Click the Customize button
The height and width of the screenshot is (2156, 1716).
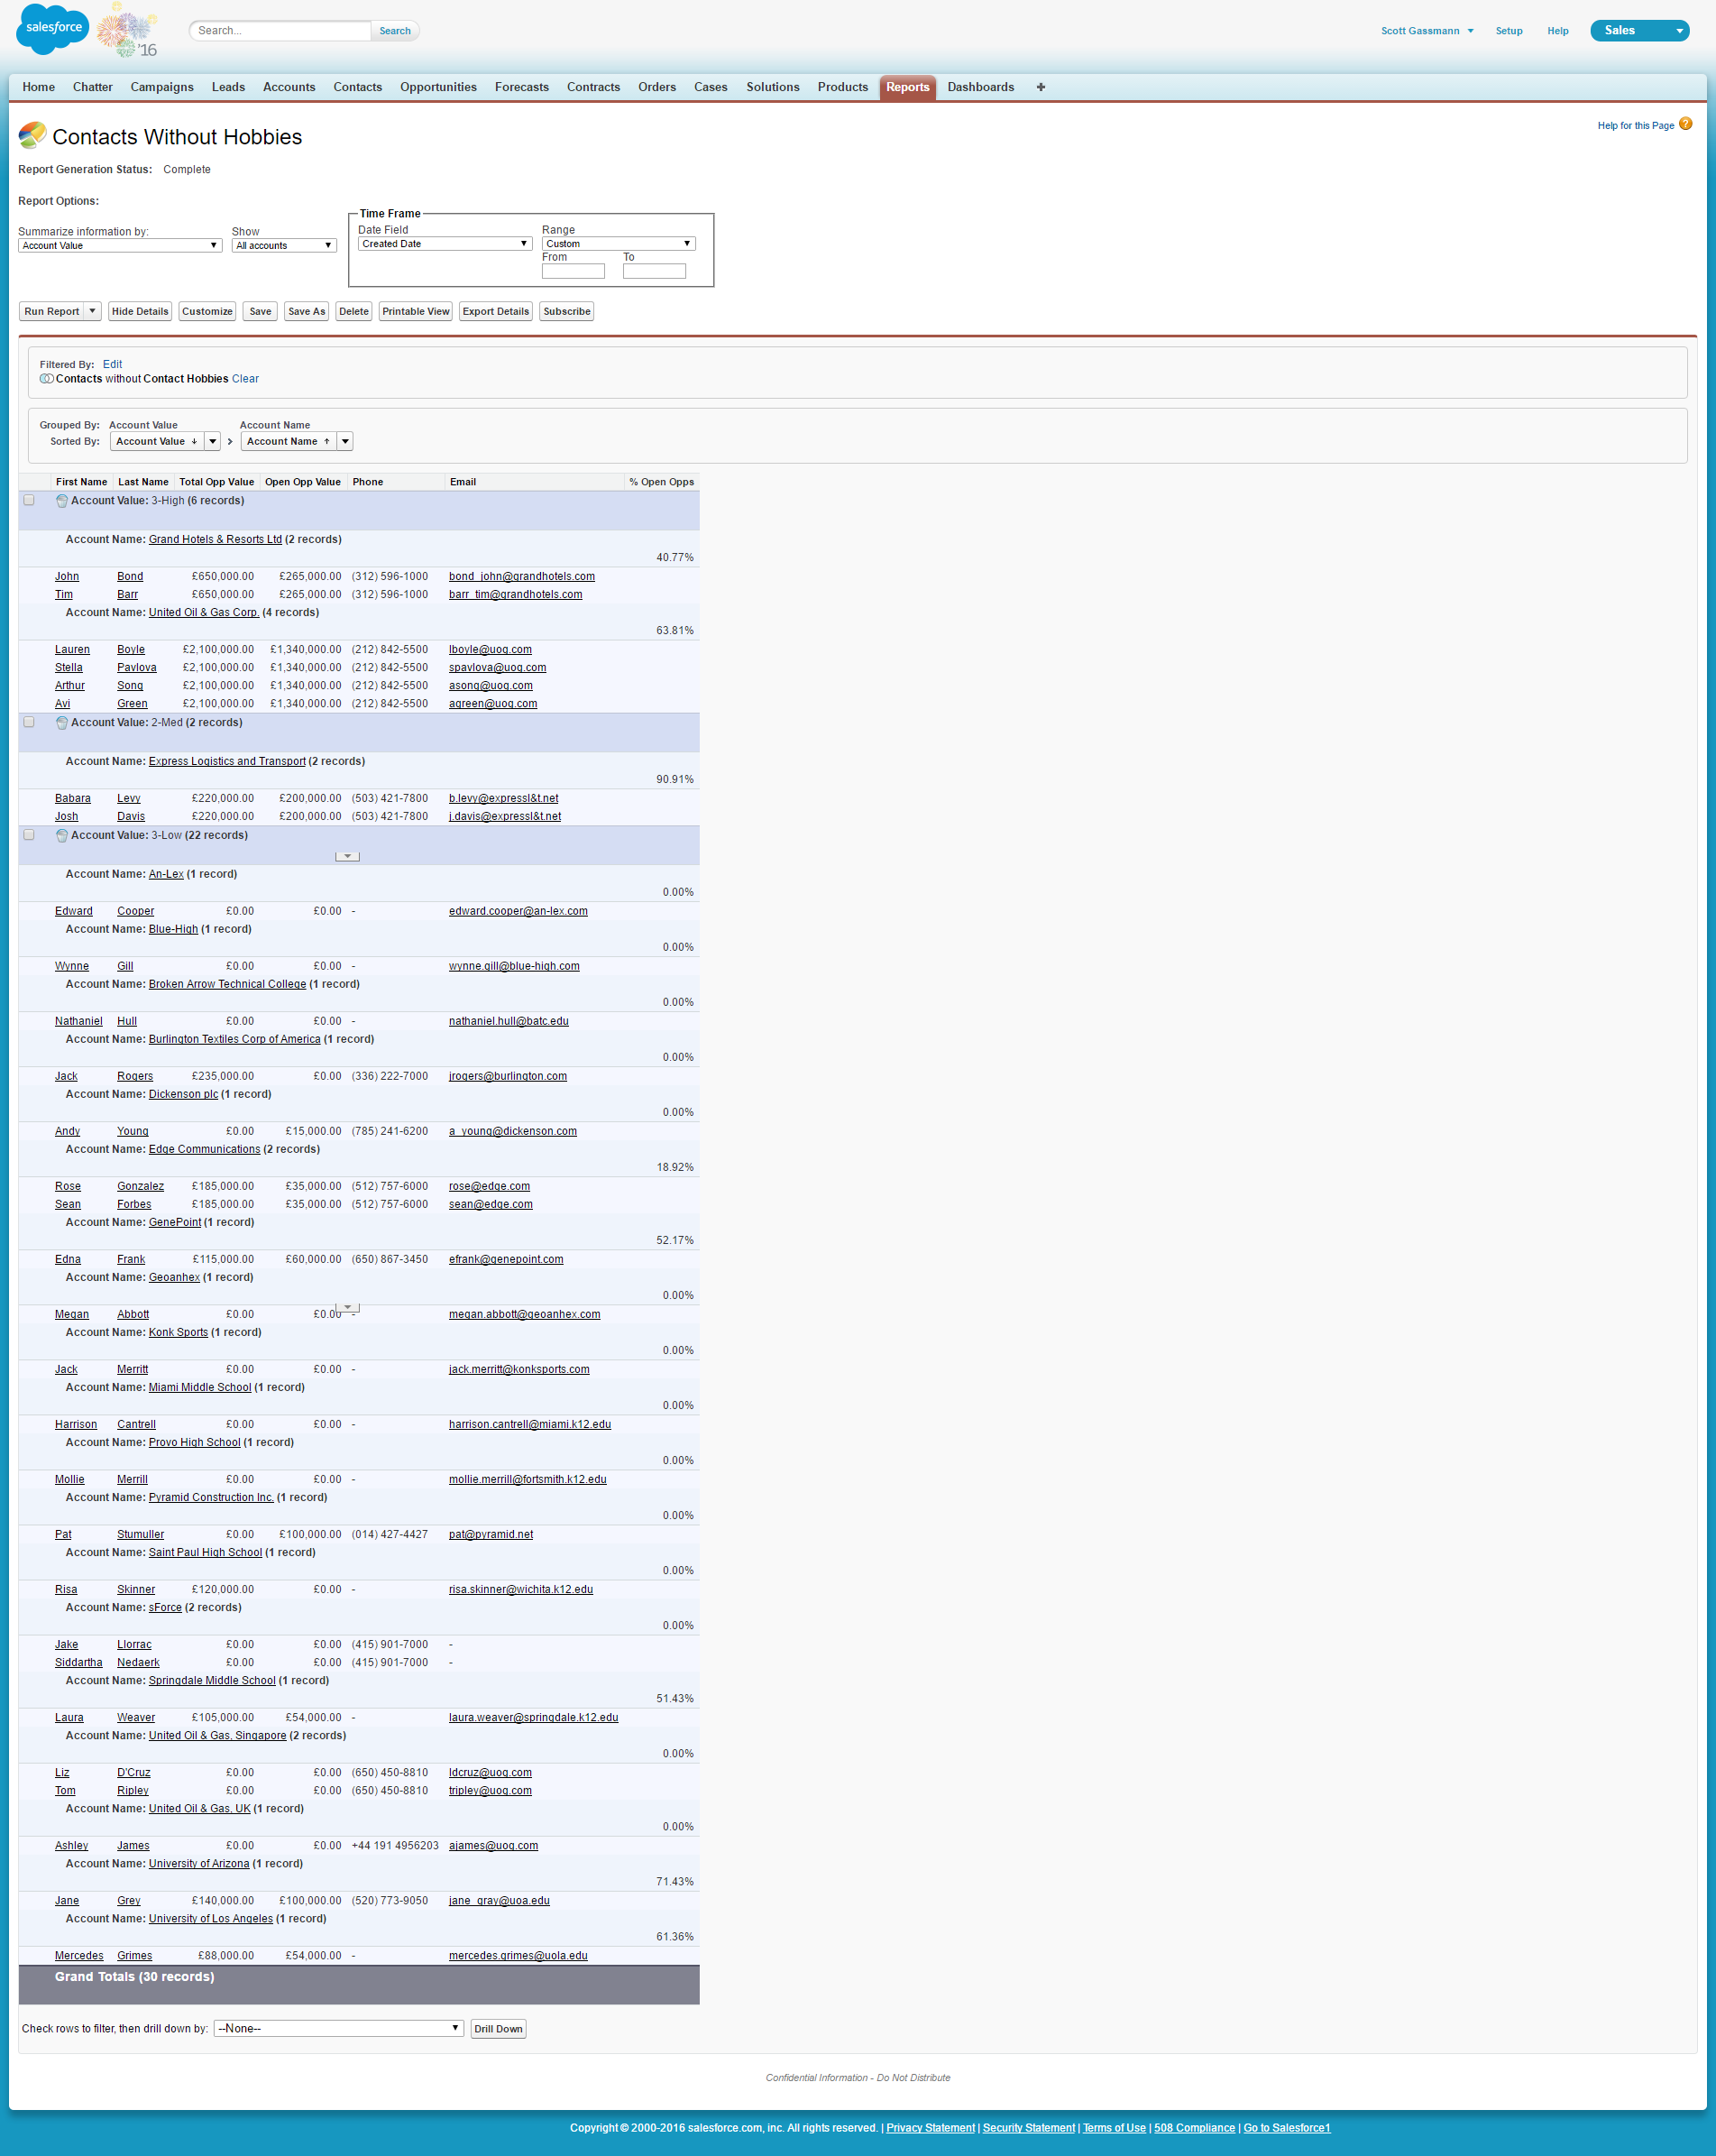click(x=206, y=311)
